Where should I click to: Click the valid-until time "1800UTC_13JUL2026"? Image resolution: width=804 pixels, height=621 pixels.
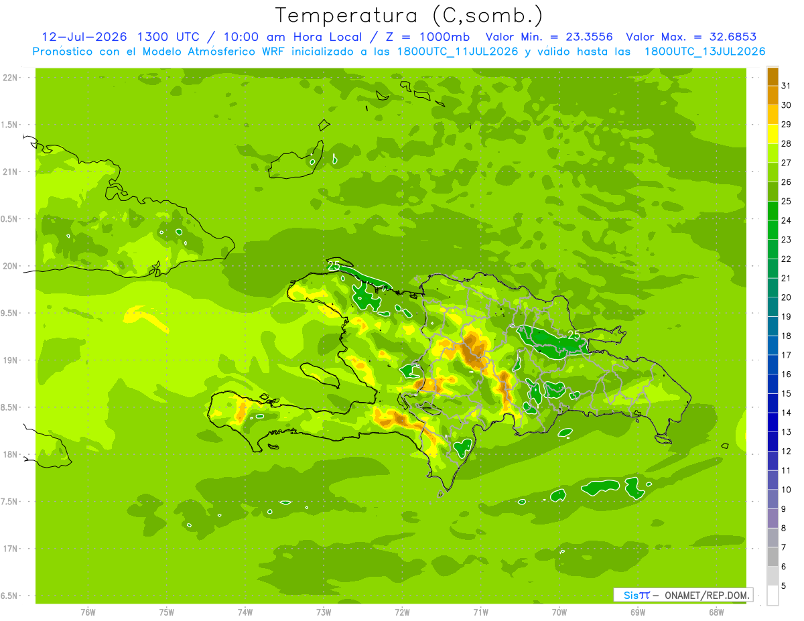click(x=705, y=52)
